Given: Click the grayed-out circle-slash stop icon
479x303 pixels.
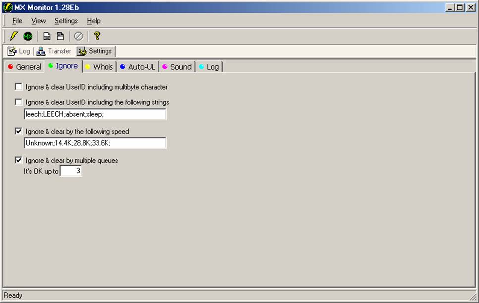Looking at the screenshot, I should (78, 36).
